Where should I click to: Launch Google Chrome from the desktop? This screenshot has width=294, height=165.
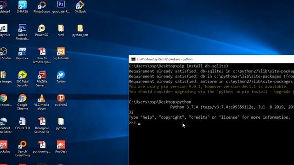[23, 102]
